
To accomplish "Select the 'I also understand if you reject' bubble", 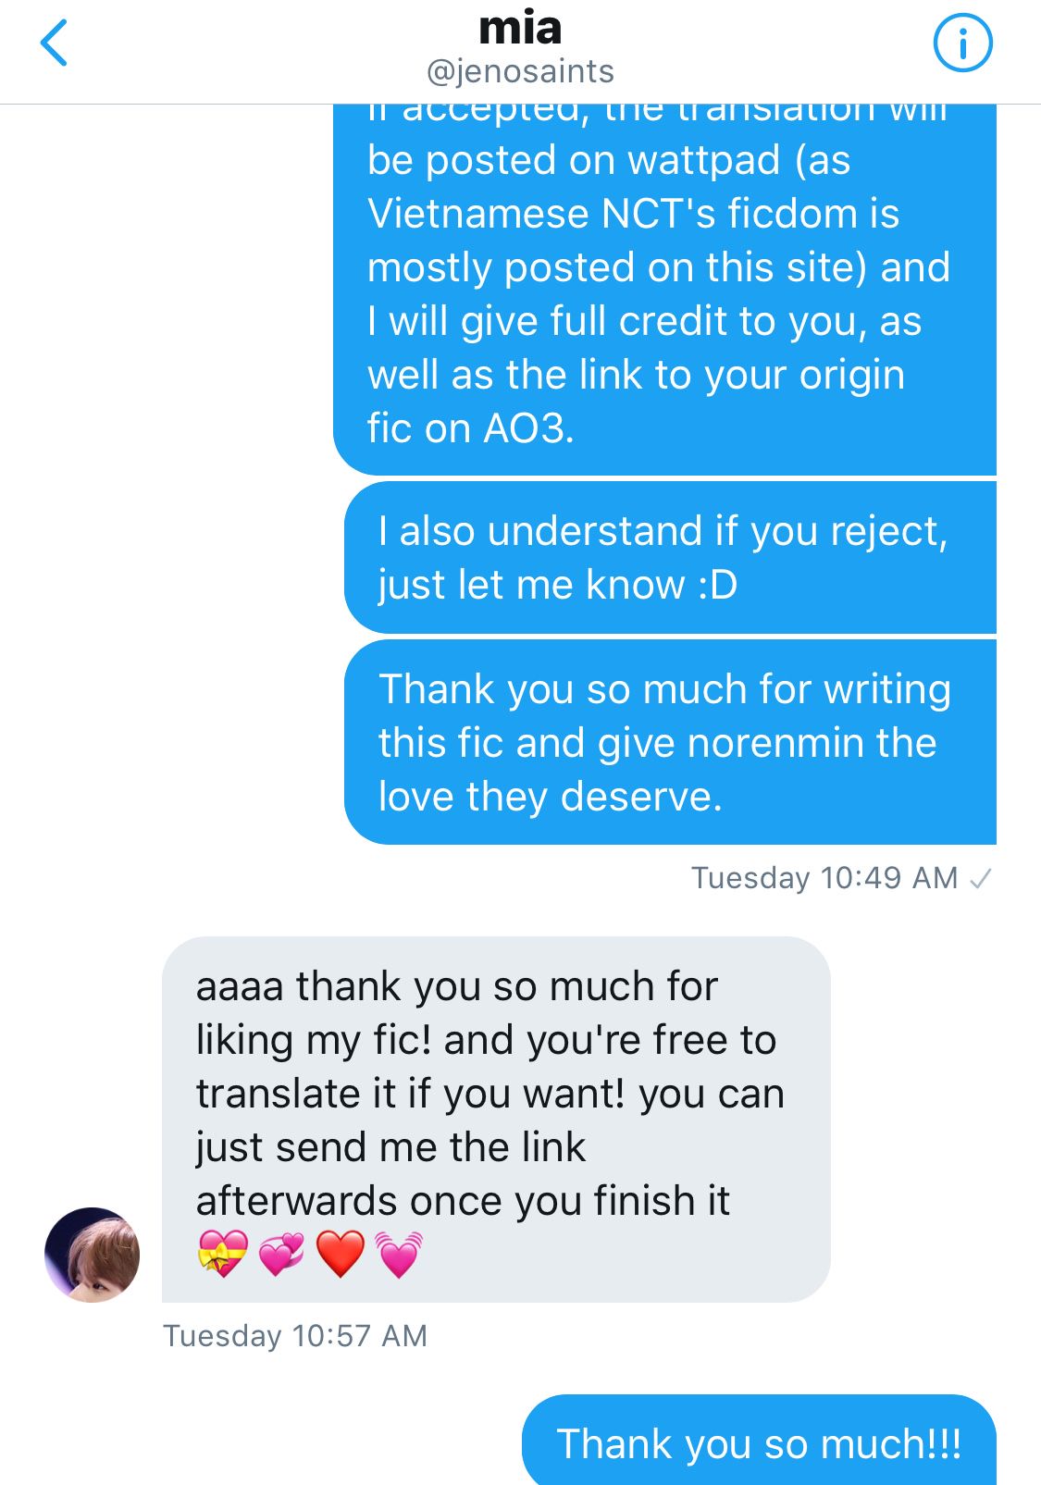I will [x=670, y=557].
